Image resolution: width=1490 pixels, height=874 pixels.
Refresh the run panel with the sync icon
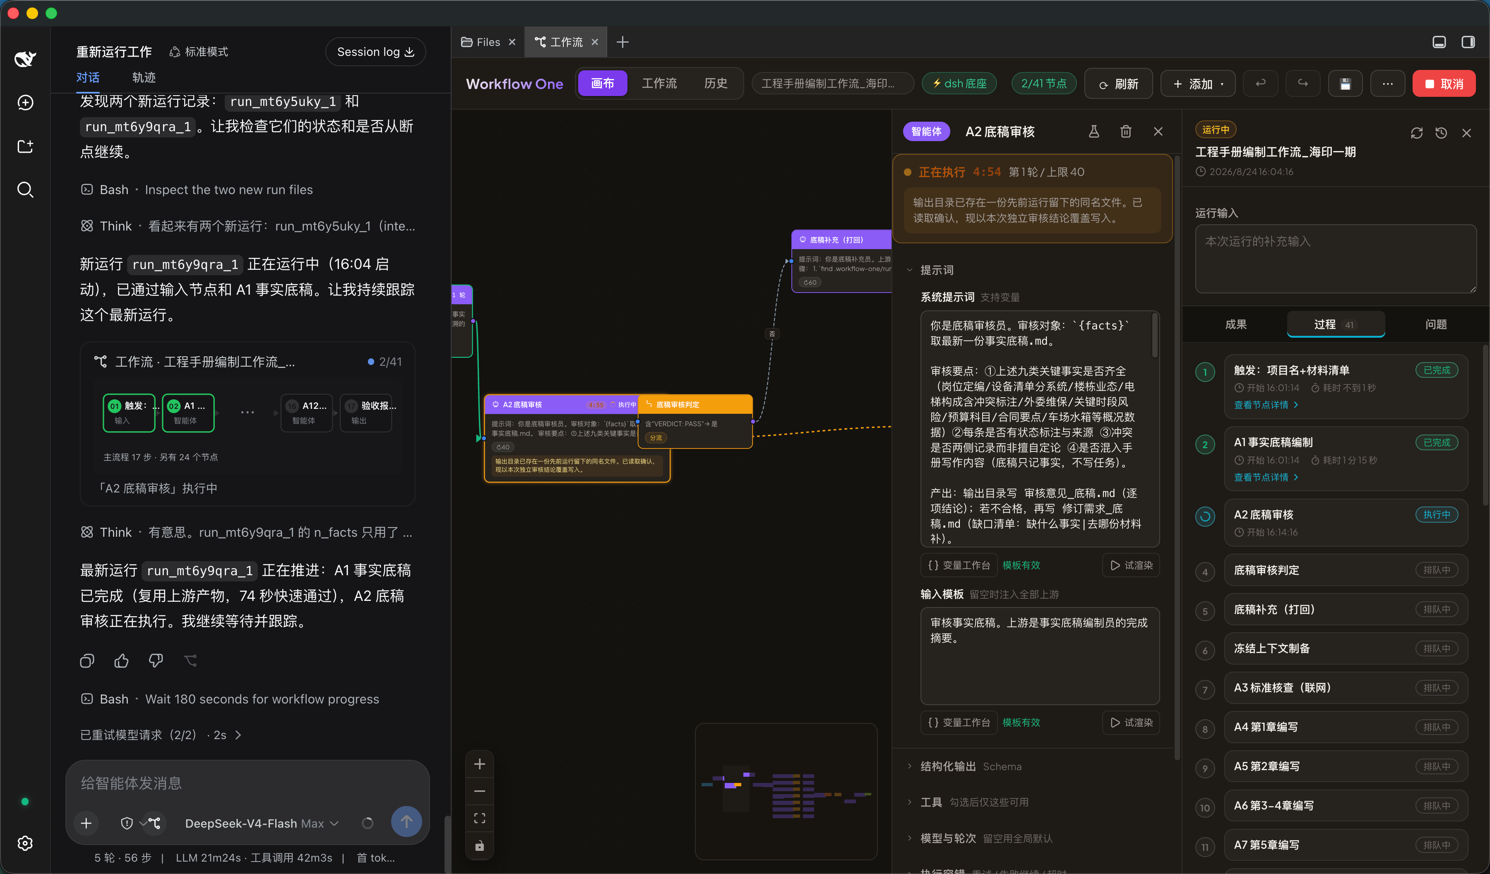coord(1416,132)
